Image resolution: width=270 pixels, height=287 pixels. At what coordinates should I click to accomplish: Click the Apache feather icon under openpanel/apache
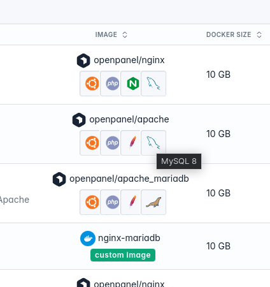click(x=133, y=143)
